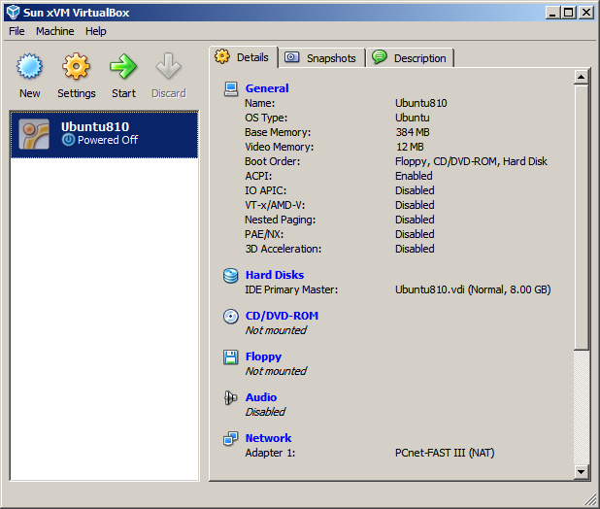Image resolution: width=600 pixels, height=509 pixels.
Task: Select the Ubuntu810 machine name text in list
Action: 95,126
